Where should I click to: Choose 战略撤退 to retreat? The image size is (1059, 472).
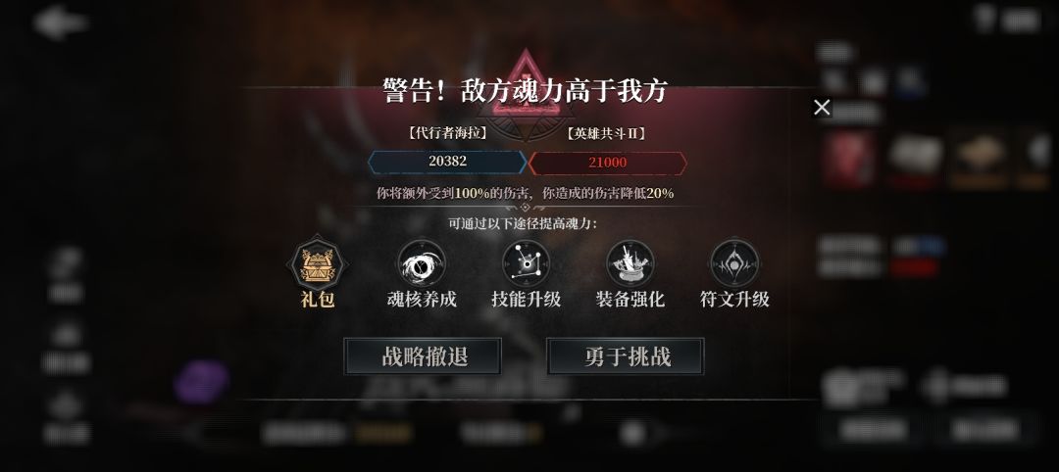[x=423, y=356]
